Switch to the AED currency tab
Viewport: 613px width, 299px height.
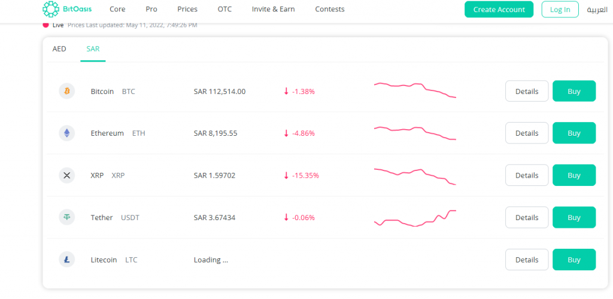(x=59, y=49)
